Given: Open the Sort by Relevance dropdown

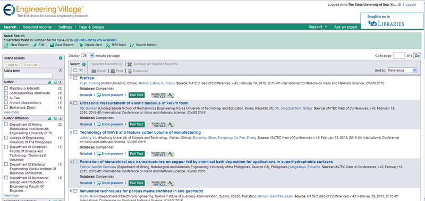Looking at the screenshot, I should pyautogui.click(x=402, y=70).
